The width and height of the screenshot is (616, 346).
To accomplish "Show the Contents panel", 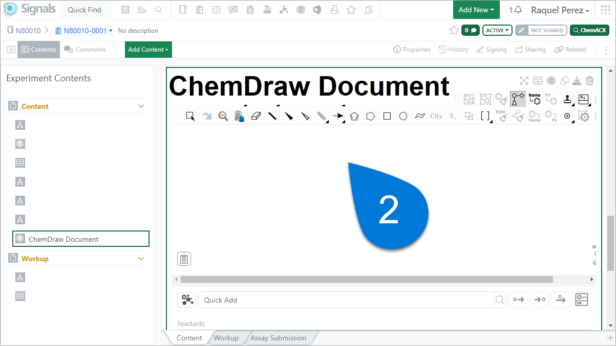I will coord(38,50).
